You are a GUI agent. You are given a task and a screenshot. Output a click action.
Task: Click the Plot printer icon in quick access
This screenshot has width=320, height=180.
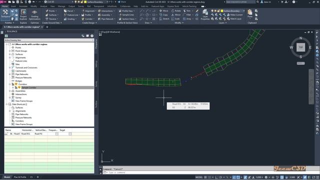[29, 2]
